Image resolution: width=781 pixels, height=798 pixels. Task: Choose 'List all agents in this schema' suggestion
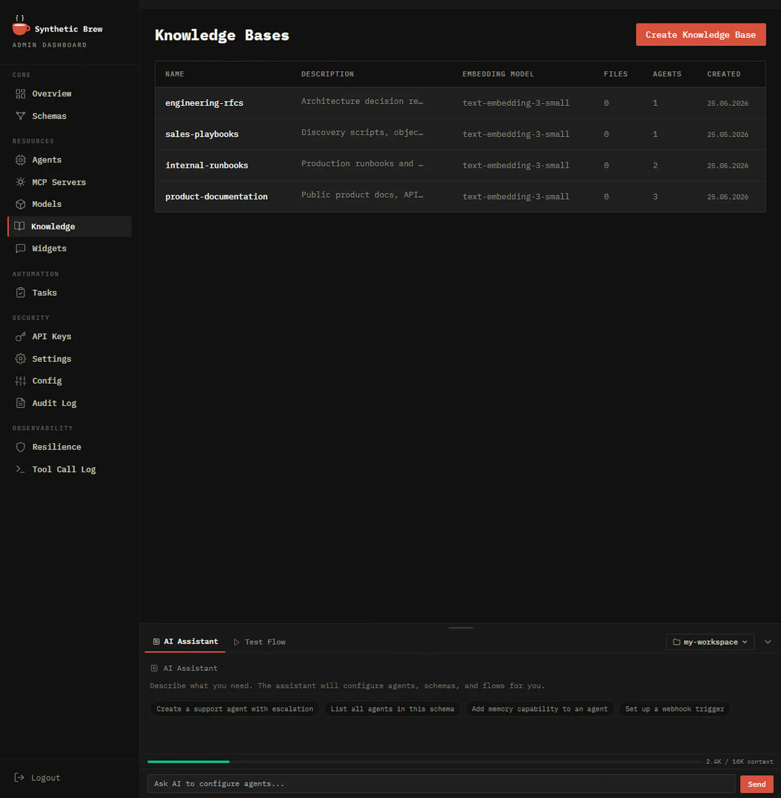pyautogui.click(x=392, y=709)
